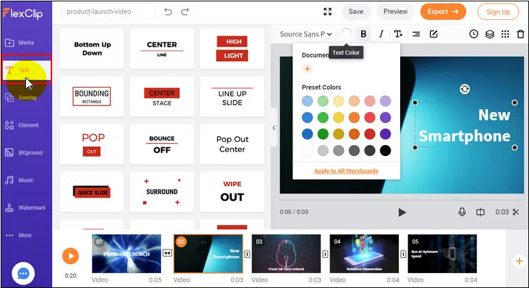This screenshot has width=529, height=288.
Task: Toggle Bold text formatting
Action: pos(363,34)
